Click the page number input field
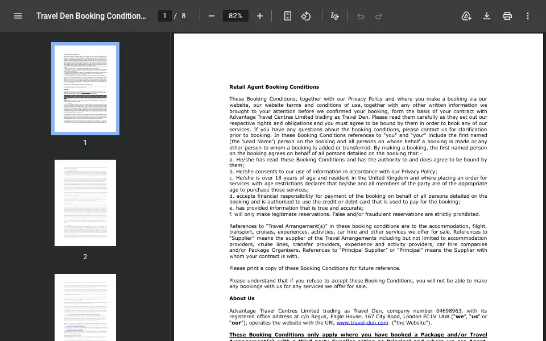The width and height of the screenshot is (546, 341). 165,16
